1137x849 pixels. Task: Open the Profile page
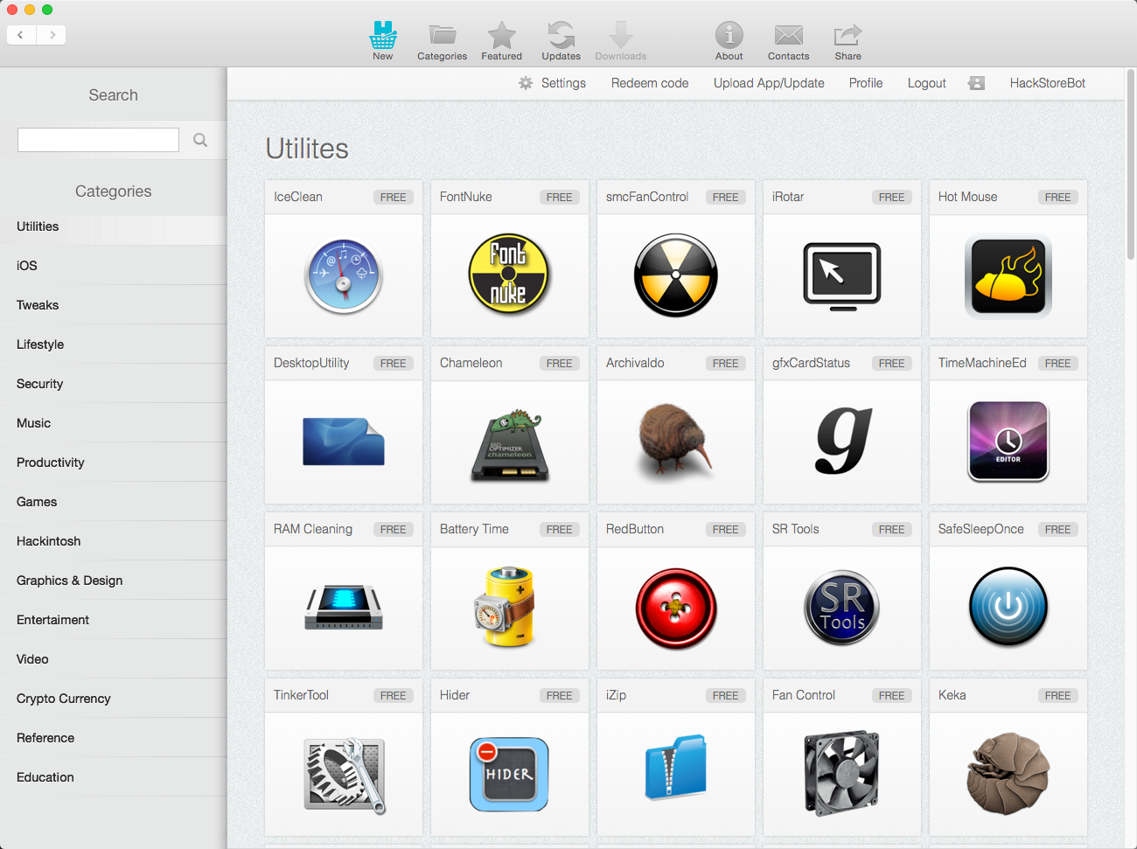coord(866,83)
